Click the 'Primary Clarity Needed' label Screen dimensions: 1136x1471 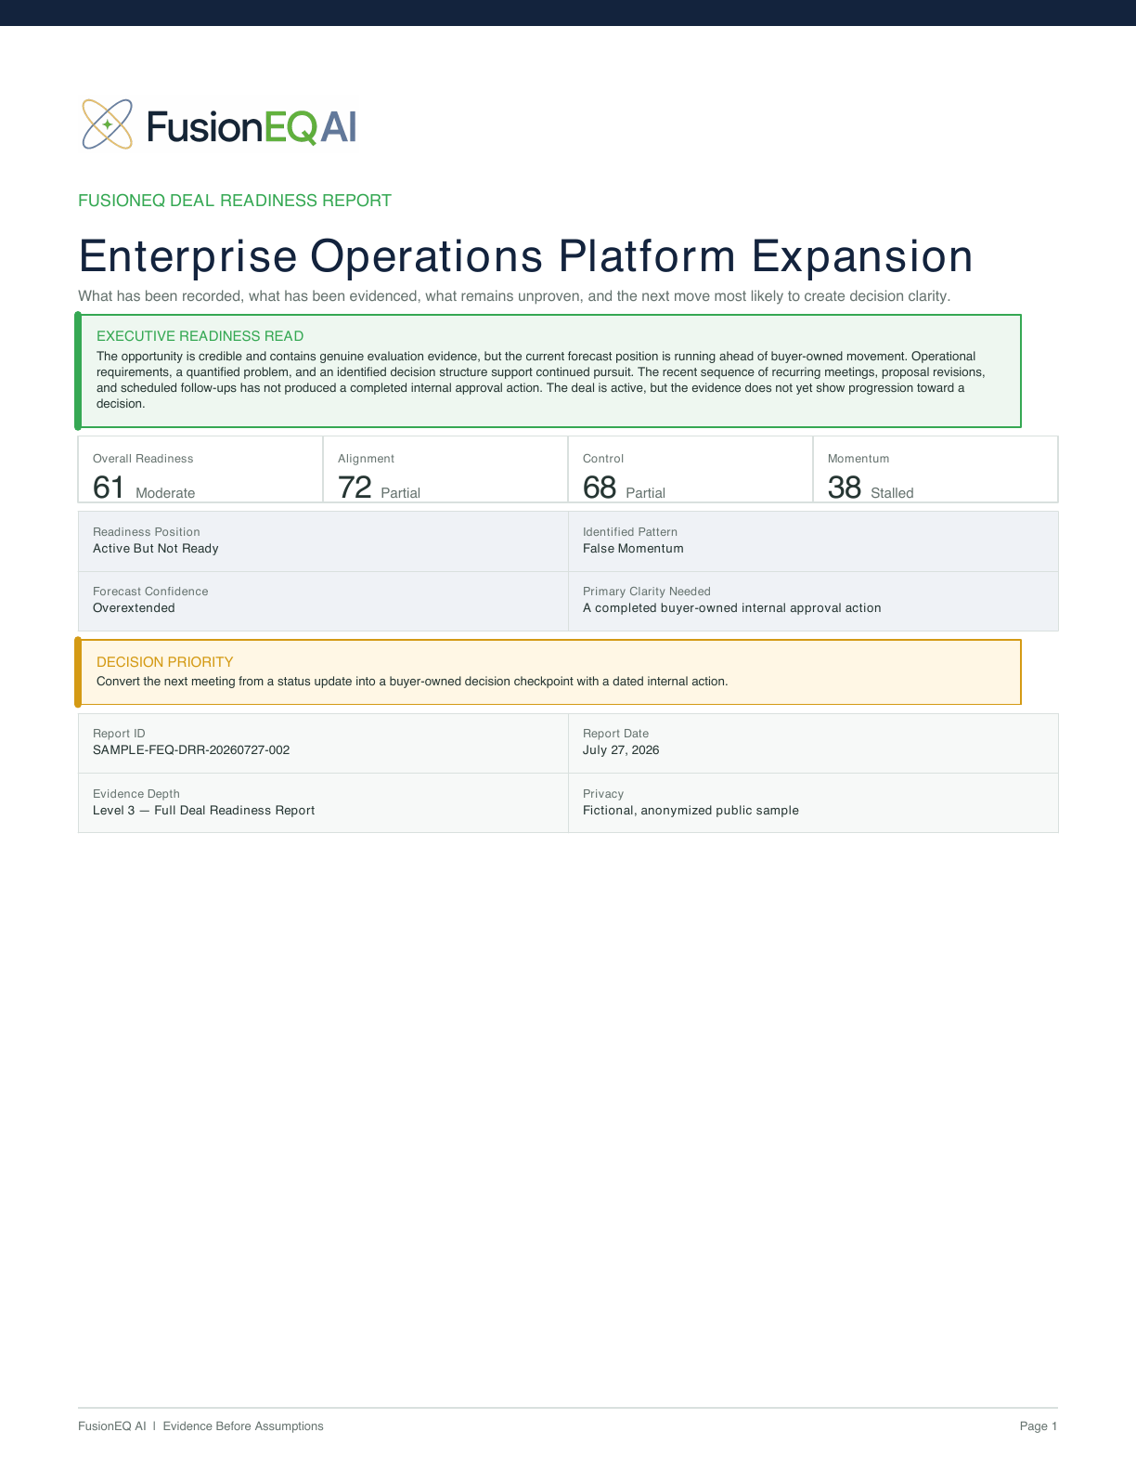pos(647,592)
